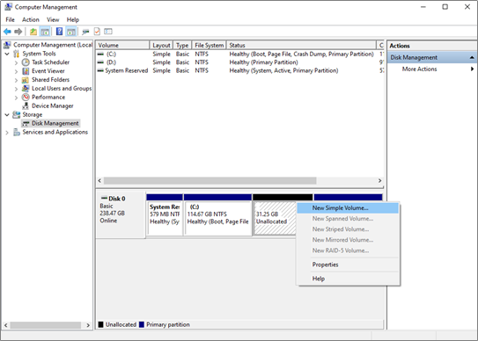The image size is (478, 341).
Task: Click the System Reserved row drive icon
Action: [100, 70]
